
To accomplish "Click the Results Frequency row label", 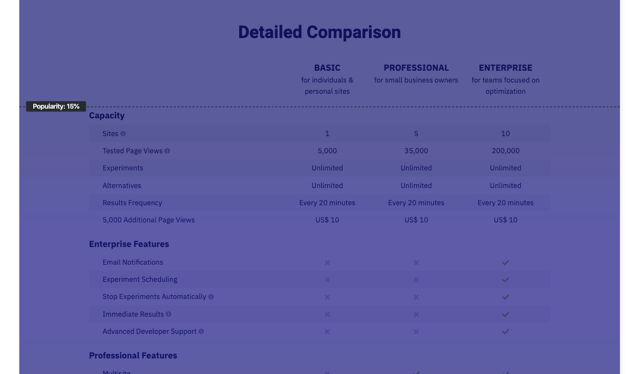I will 132,203.
